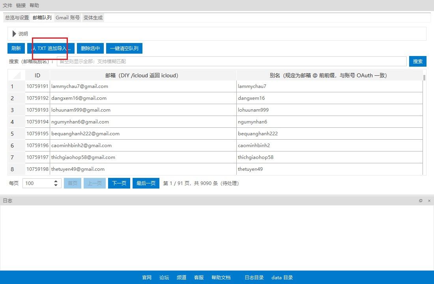This screenshot has width=434, height=284.
Task: Focus the email or alias search field
Action: [x=231, y=62]
